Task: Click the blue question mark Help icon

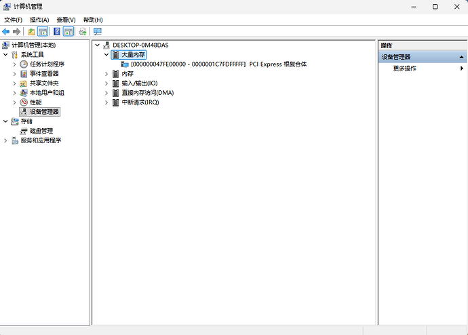Action: (57, 32)
